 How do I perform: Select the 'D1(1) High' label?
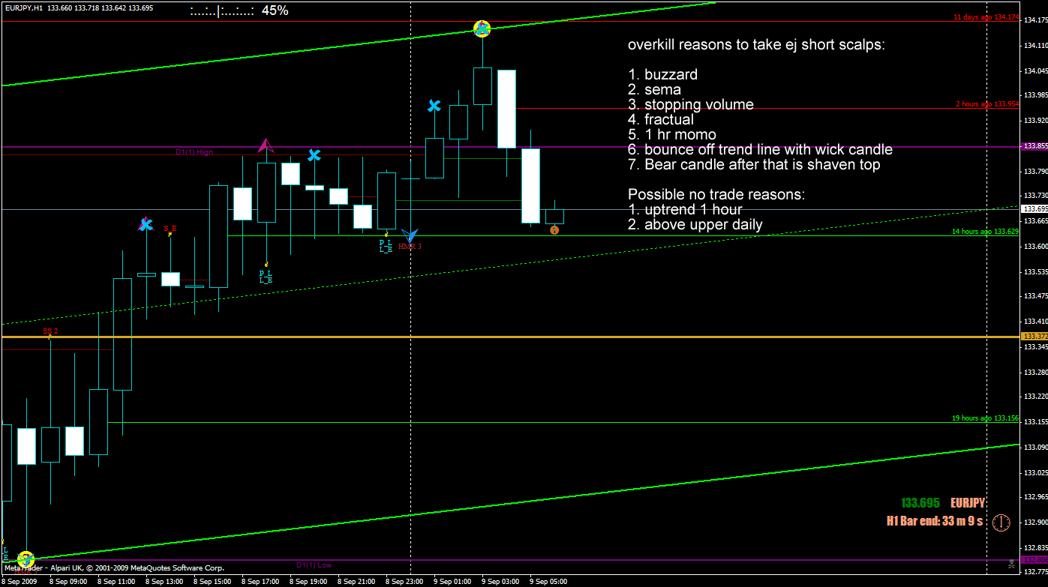tap(194, 152)
